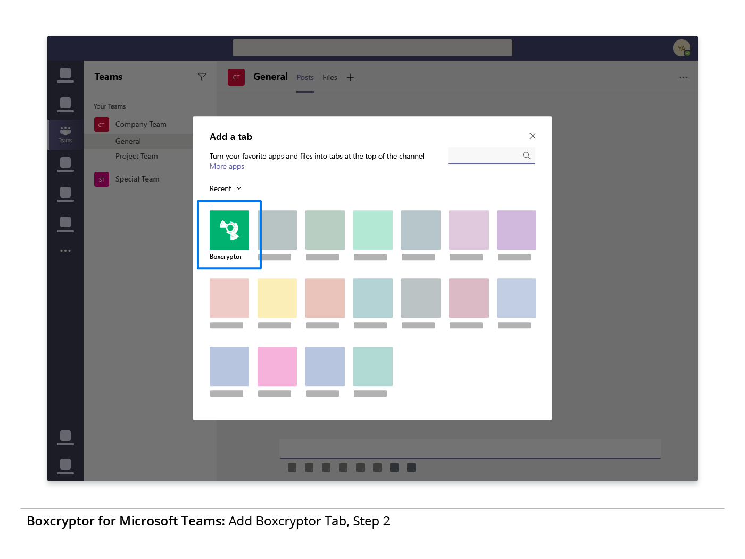
Task: Click the magnifier search icon in dialog
Action: tap(527, 155)
